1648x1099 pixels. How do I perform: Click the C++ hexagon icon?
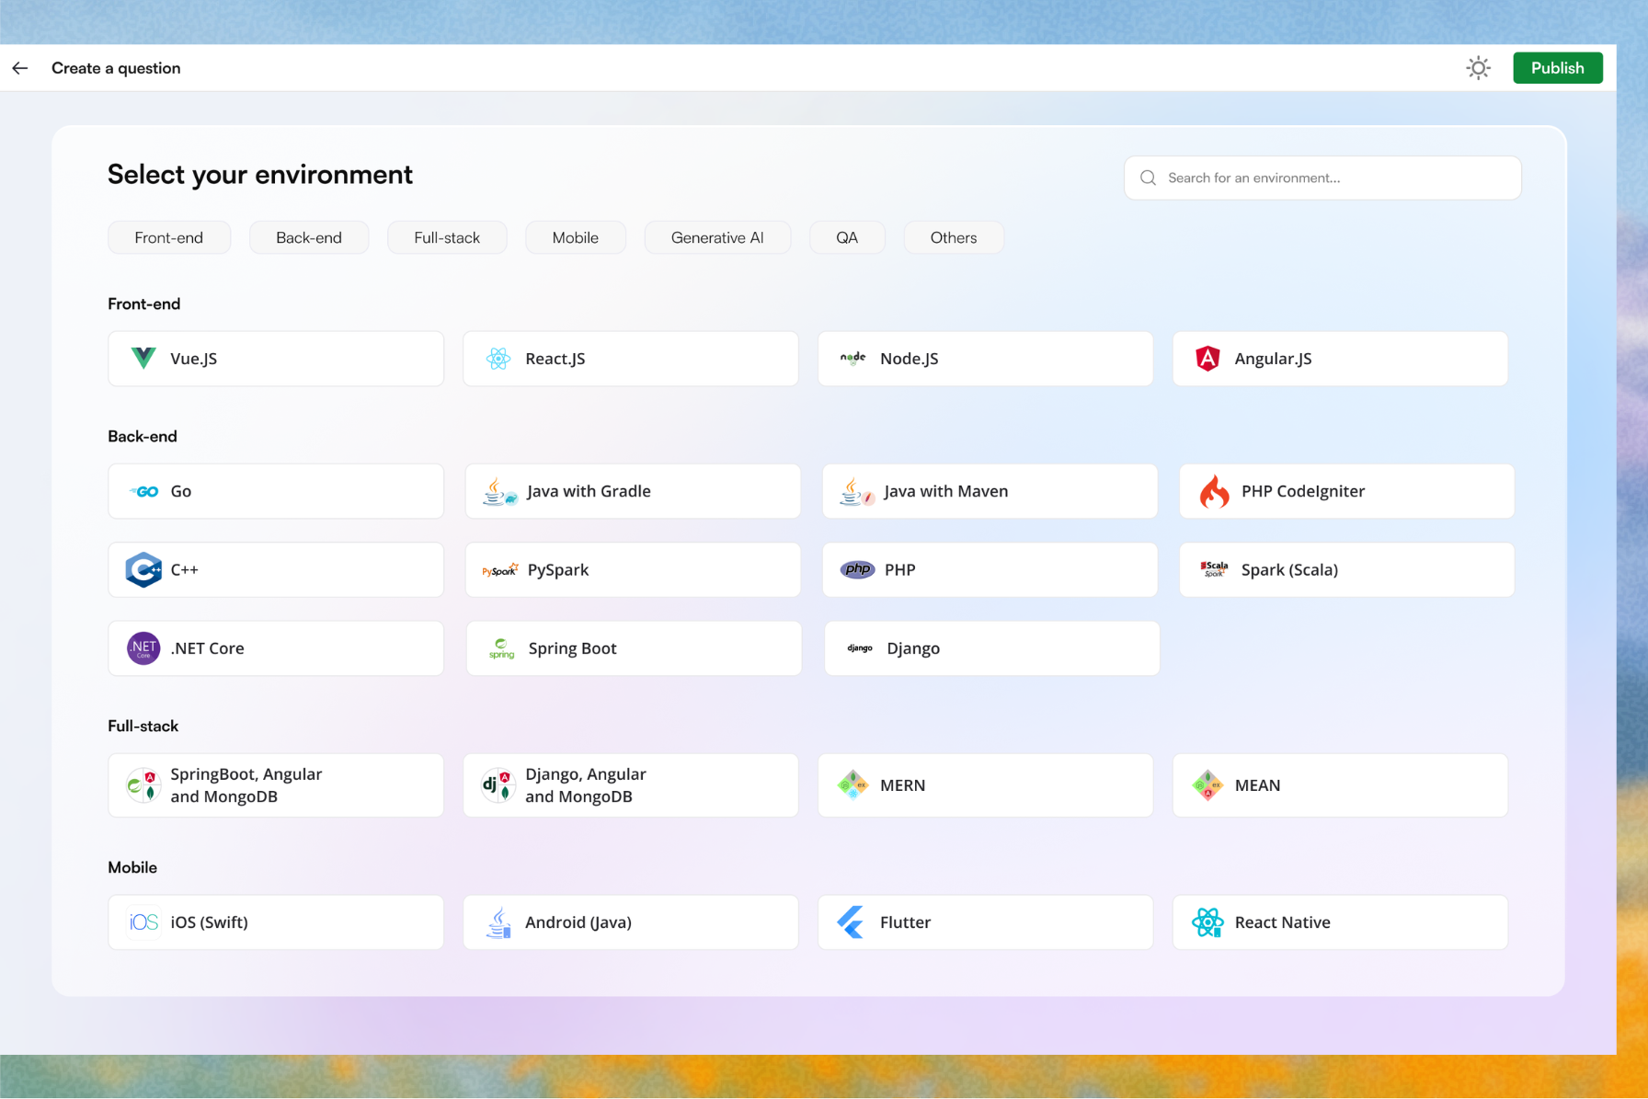click(x=143, y=569)
